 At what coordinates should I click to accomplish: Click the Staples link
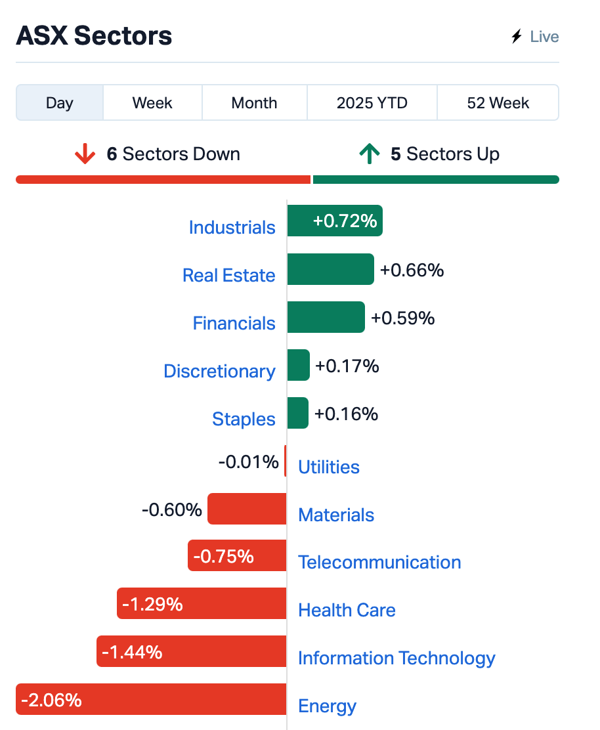(x=244, y=419)
